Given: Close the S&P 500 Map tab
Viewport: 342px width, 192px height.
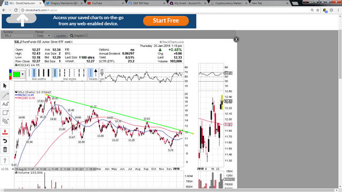Looking at the screenshot, I should 164,3.
